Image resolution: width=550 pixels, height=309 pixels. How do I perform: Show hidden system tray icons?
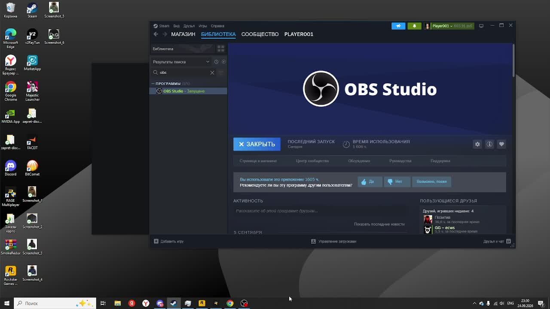(x=474, y=303)
